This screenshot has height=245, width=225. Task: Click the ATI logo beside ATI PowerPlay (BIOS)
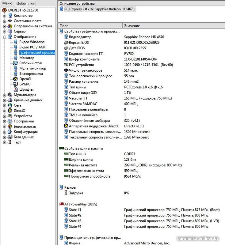pyautogui.click(x=61, y=204)
